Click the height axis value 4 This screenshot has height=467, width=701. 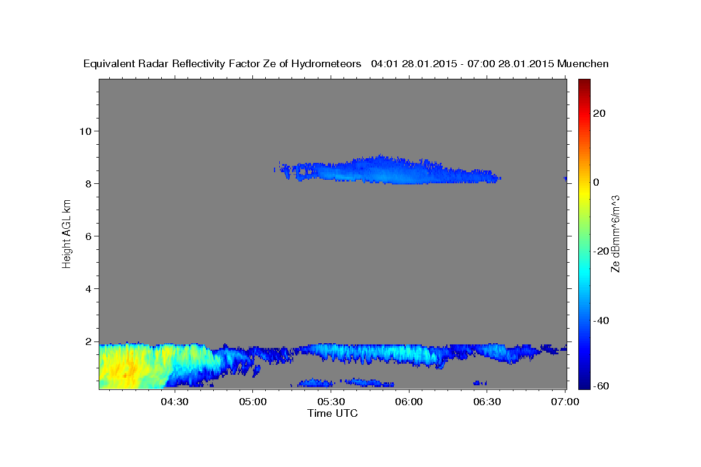pos(87,288)
